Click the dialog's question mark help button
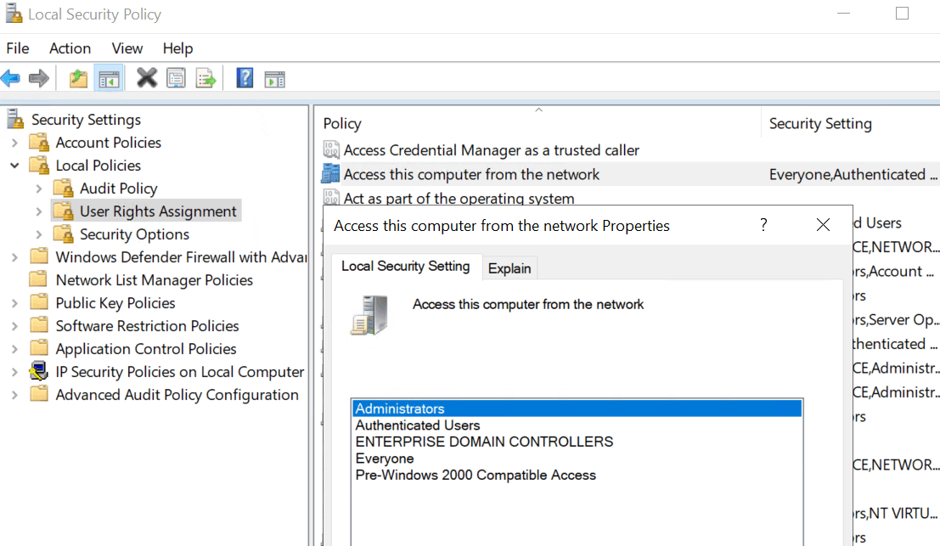The width and height of the screenshot is (940, 546). pos(763,225)
